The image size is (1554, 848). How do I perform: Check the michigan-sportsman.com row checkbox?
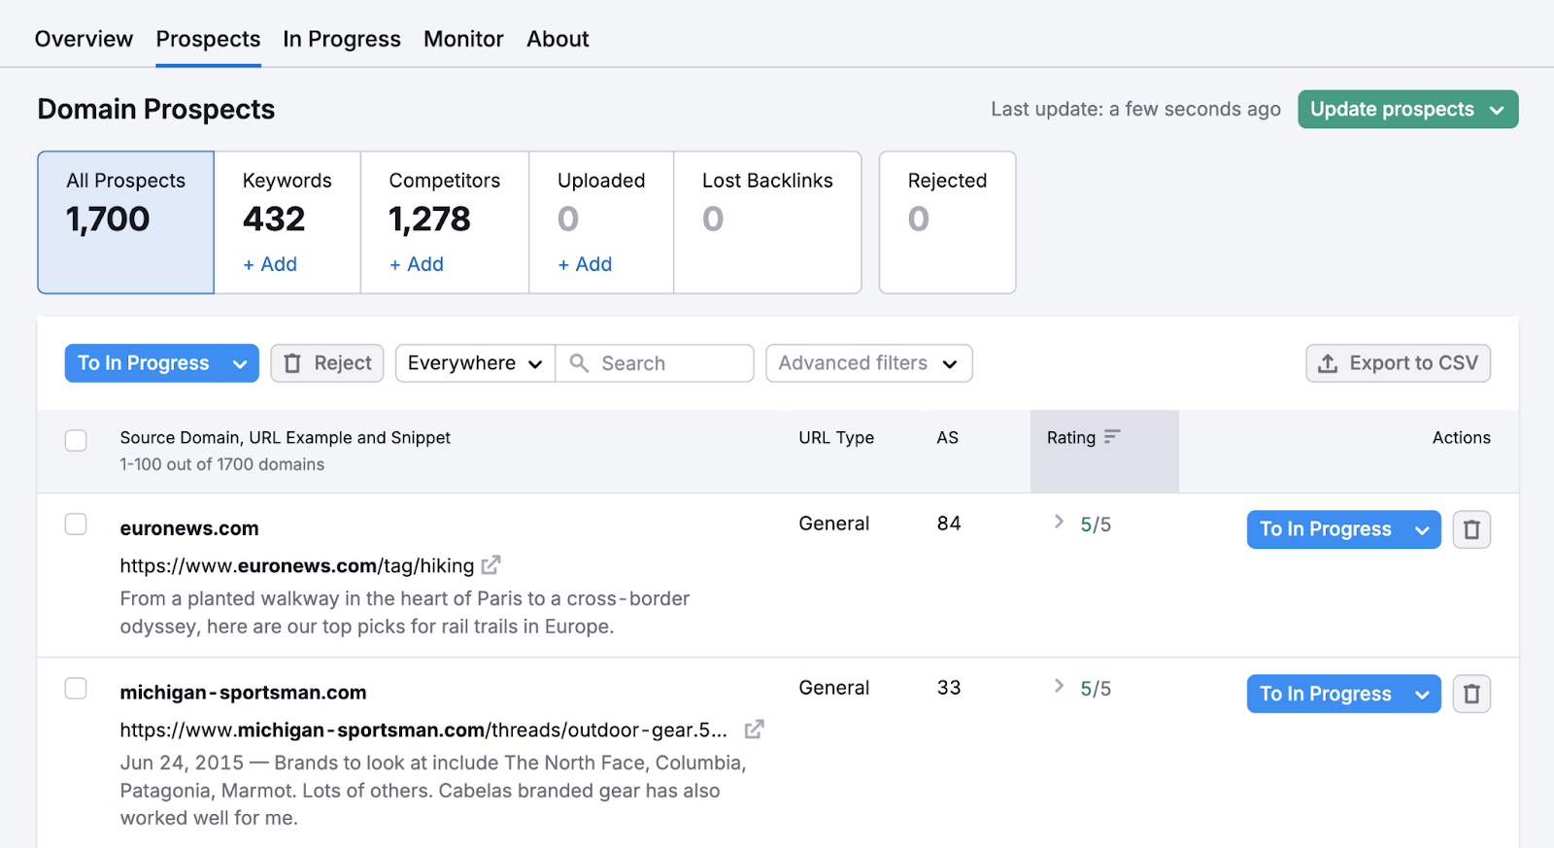pos(76,689)
